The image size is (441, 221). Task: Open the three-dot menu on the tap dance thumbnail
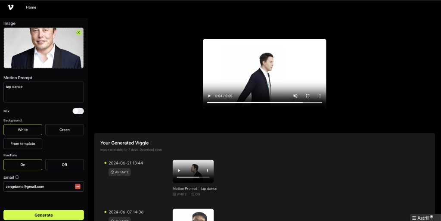pyautogui.click(x=207, y=171)
